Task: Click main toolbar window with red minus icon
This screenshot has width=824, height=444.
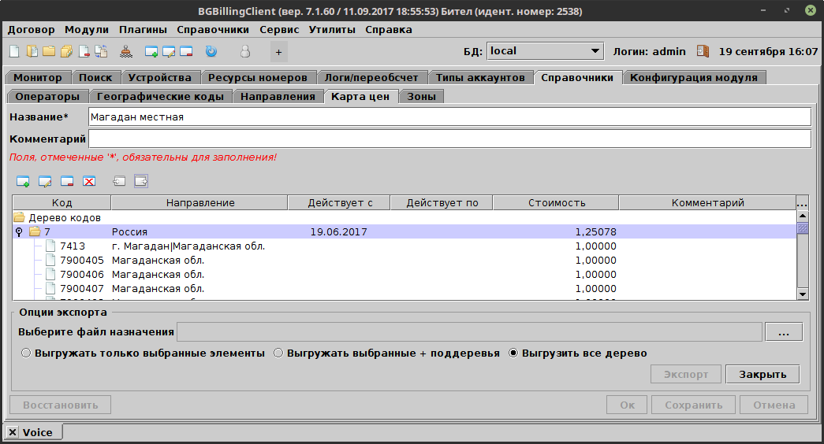Action: click(186, 51)
